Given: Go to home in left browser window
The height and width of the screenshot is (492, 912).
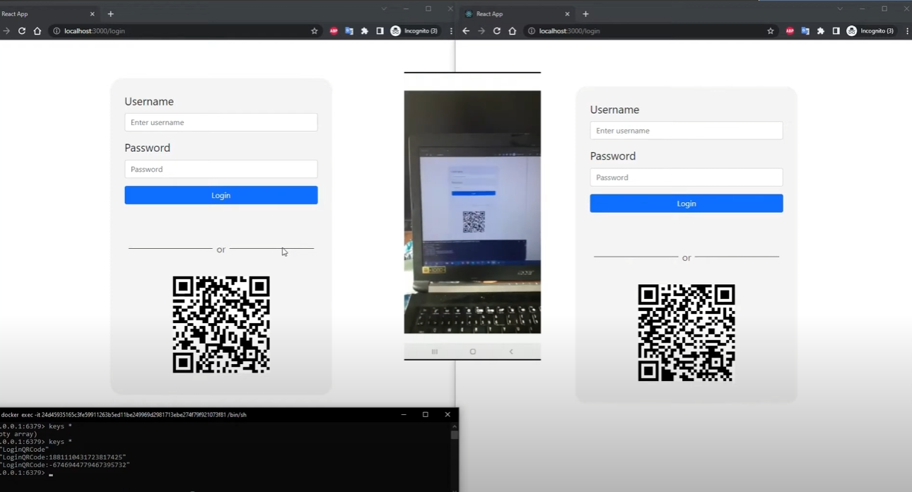Looking at the screenshot, I should tap(37, 31).
